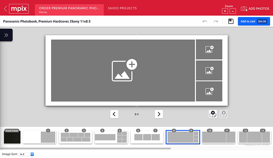Save the project with the floppy disk icon
Viewport: 273px width, 158px height.
coord(231,21)
